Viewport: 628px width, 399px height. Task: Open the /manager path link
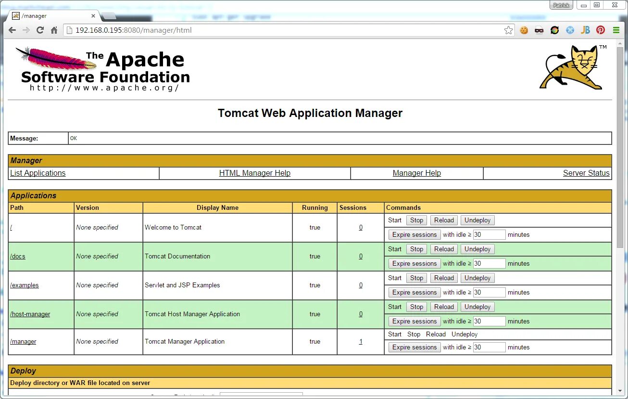[x=23, y=341]
